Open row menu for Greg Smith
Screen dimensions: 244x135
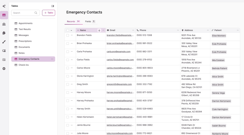tap(72, 84)
